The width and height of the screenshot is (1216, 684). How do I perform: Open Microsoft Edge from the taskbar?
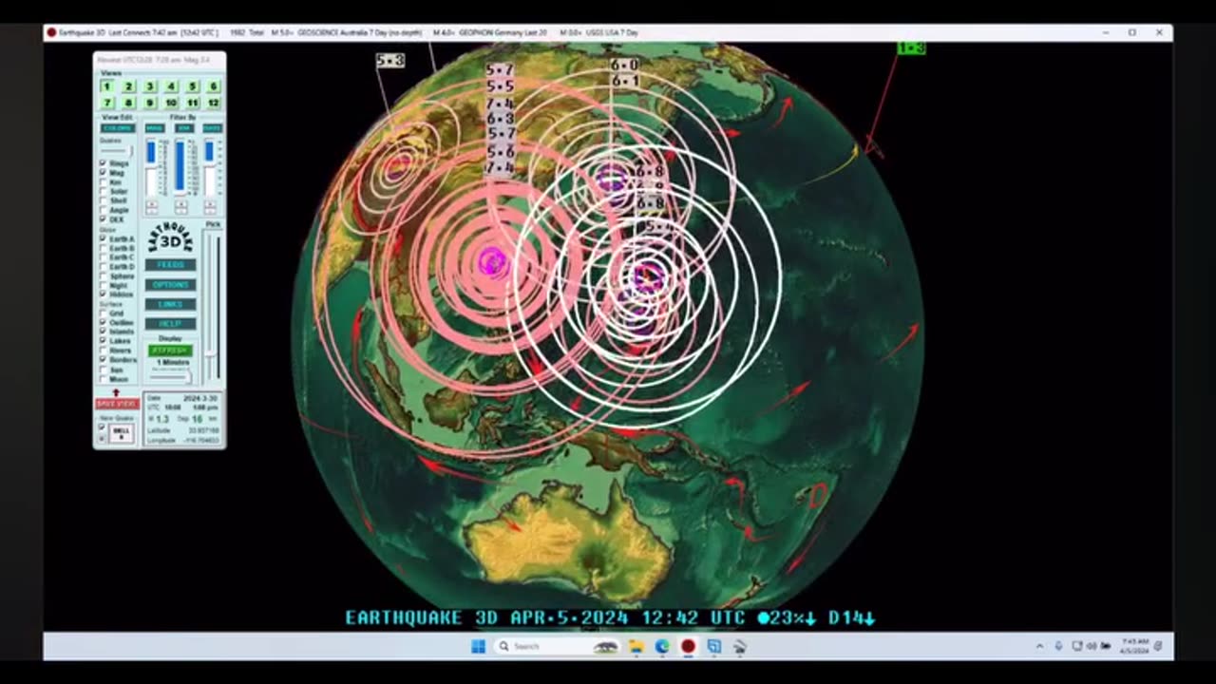click(662, 647)
